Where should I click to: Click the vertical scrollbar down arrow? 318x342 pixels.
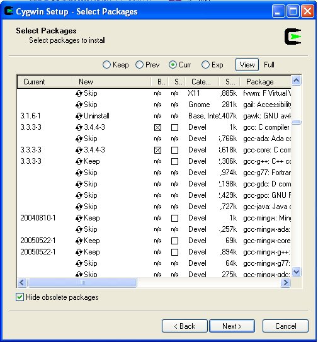(296, 271)
